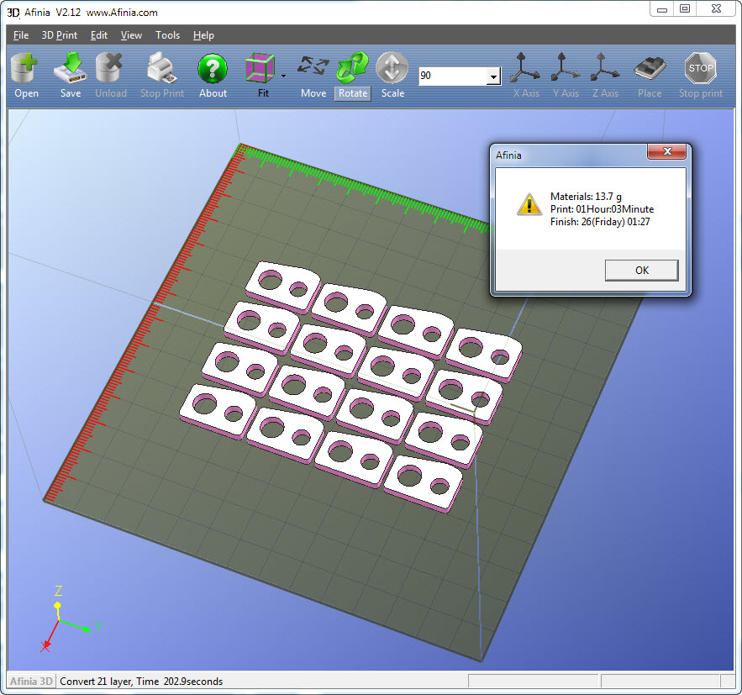Viewport: 742px width, 695px height.
Task: Expand the Fit view dropdown arrow
Action: pos(283,76)
